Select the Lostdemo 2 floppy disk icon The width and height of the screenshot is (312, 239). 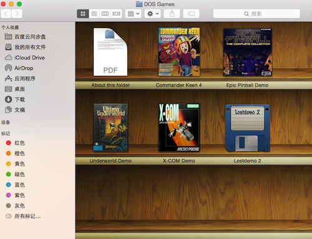click(247, 128)
